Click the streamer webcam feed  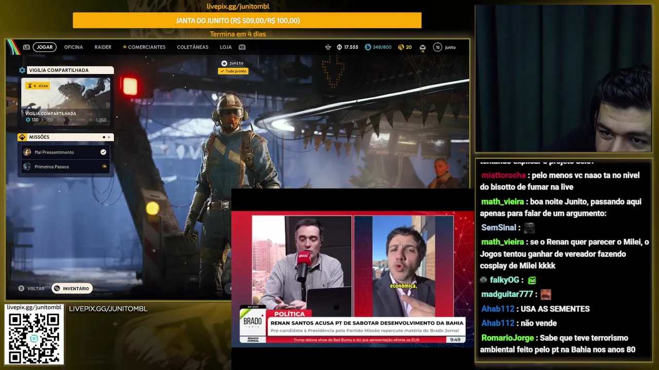(x=563, y=79)
